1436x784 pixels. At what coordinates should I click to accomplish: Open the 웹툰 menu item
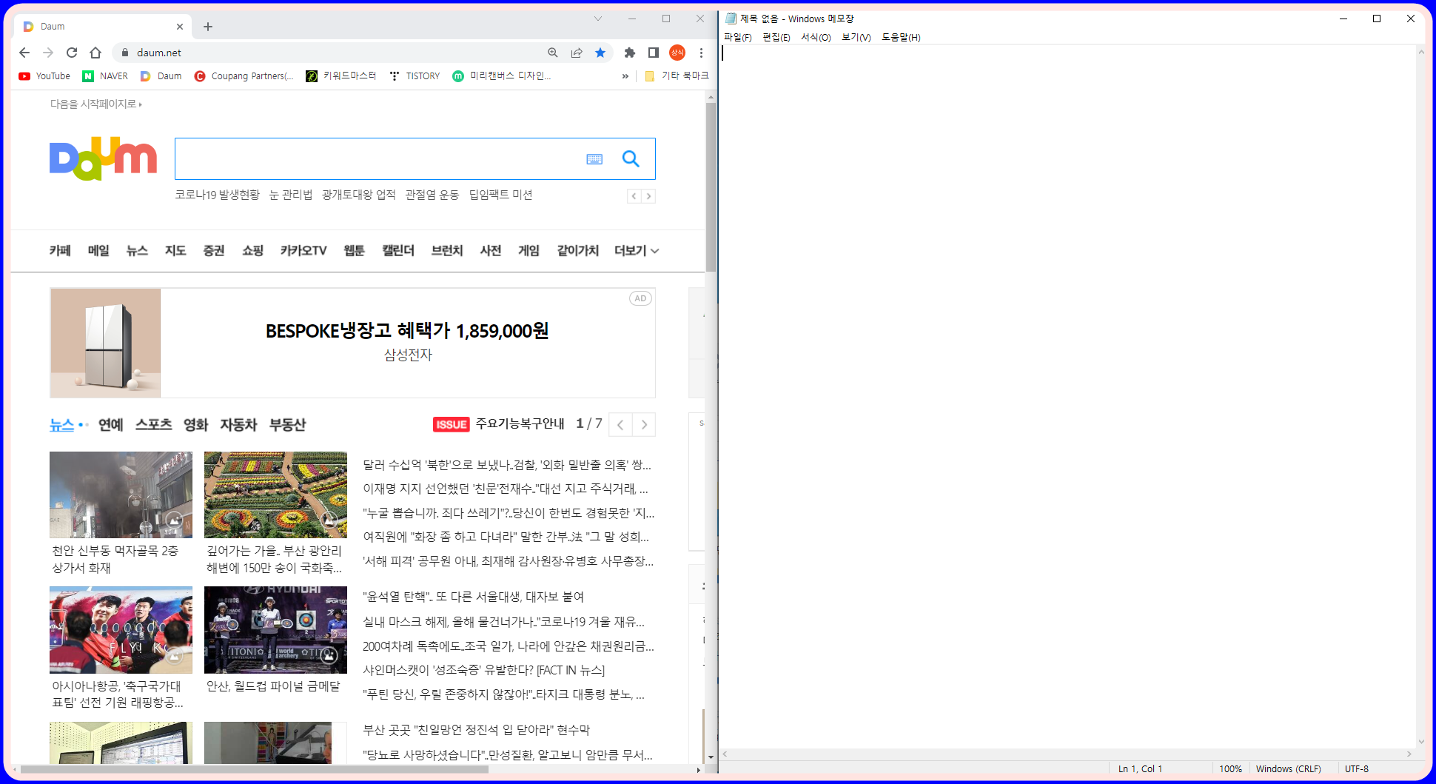click(x=354, y=251)
